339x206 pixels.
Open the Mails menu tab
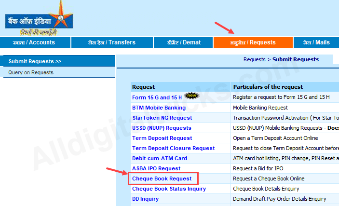(x=316, y=42)
